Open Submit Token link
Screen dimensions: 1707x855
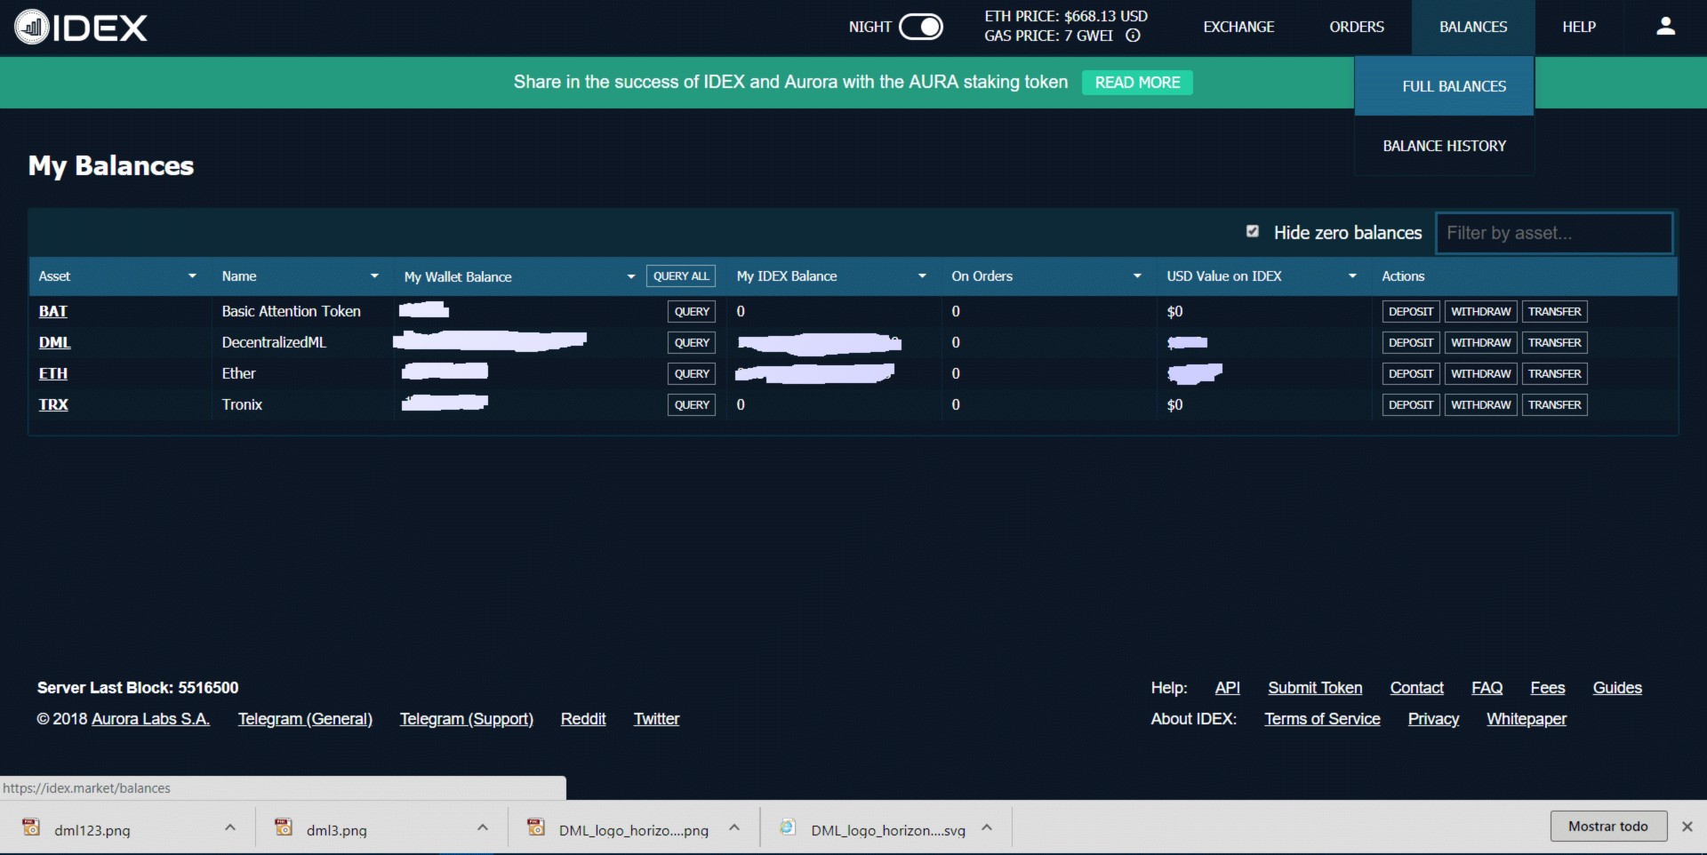coord(1315,688)
